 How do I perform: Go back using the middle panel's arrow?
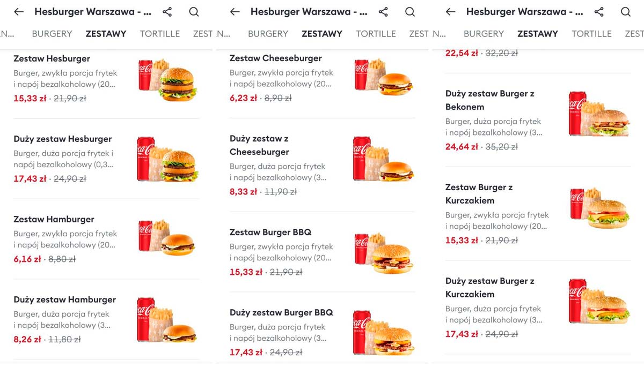[235, 12]
